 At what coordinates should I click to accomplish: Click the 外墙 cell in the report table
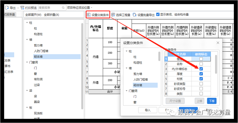tap(96, 83)
